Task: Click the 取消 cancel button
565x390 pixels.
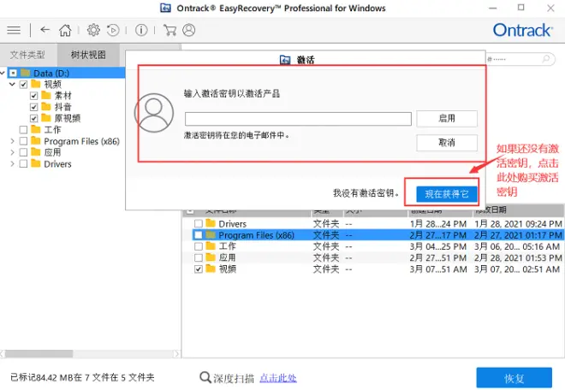Action: pyautogui.click(x=447, y=143)
